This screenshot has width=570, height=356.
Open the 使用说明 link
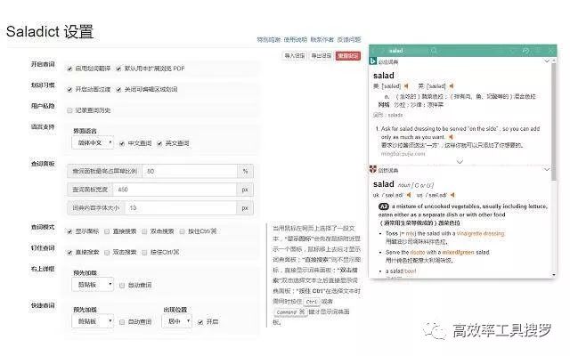[295, 39]
